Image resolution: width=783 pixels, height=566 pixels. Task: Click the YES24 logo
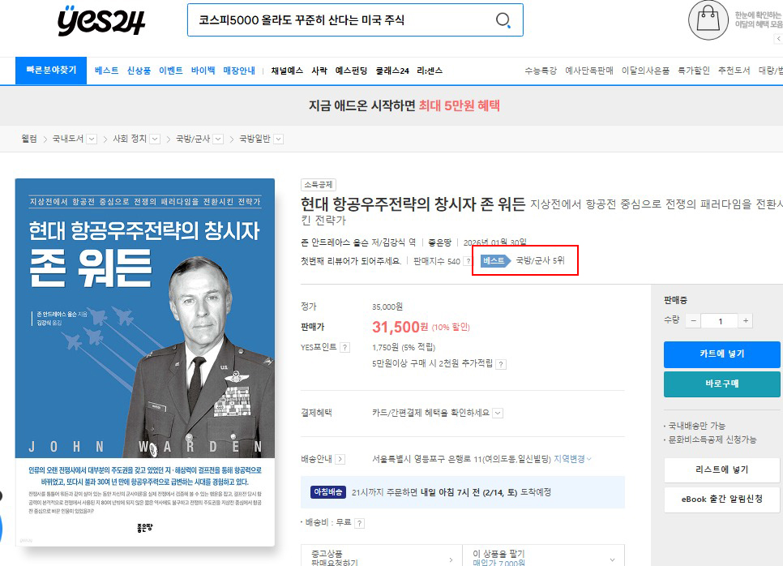101,21
